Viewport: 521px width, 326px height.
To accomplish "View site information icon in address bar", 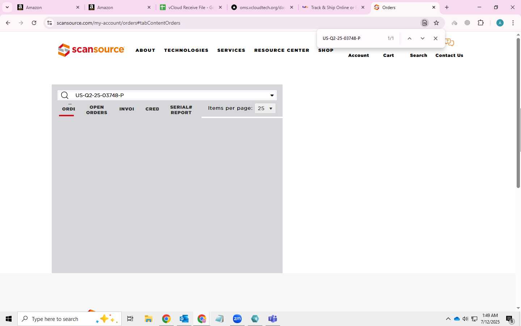I will pos(50,23).
